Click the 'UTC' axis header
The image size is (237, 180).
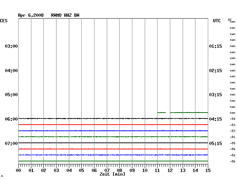[217, 21]
